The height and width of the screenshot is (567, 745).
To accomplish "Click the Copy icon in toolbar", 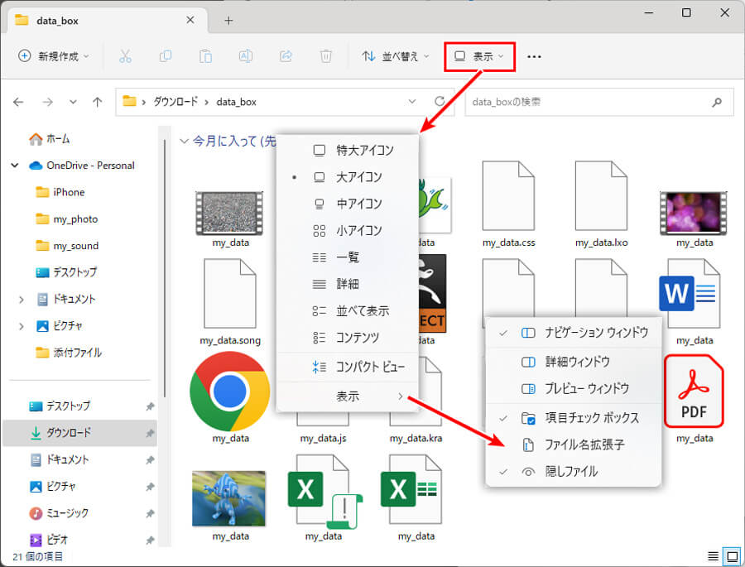I will (166, 56).
